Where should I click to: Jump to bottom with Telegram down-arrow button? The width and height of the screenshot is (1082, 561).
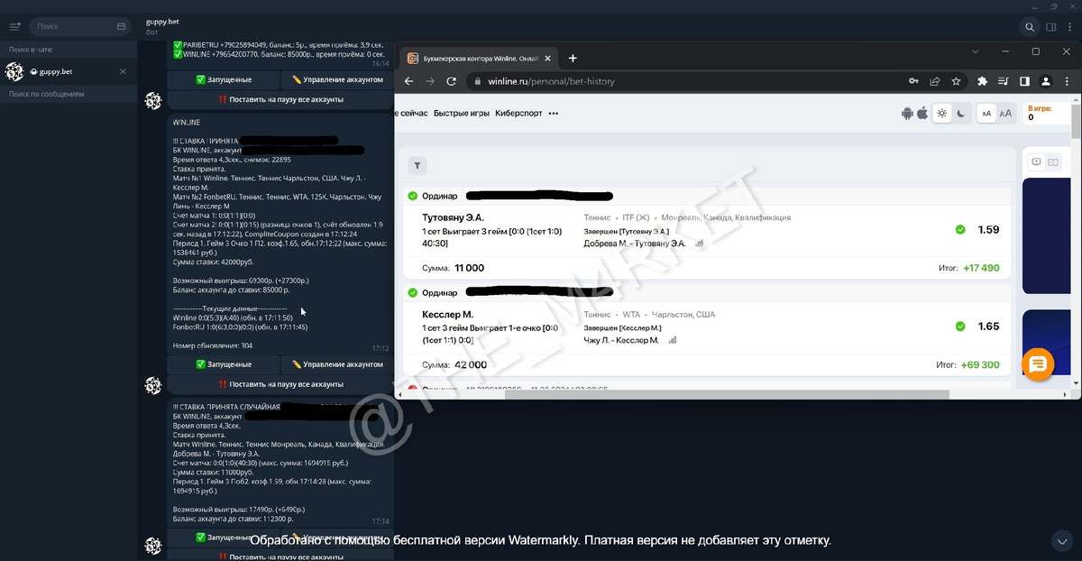pos(1061,540)
